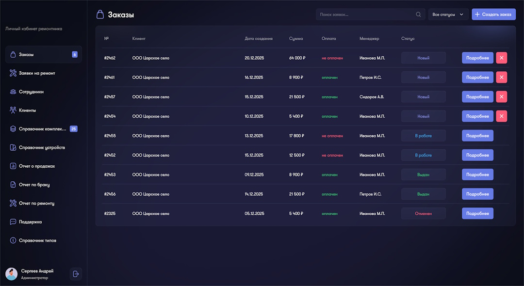
Task: Click Подробнее for order #2456
Action: point(477,194)
